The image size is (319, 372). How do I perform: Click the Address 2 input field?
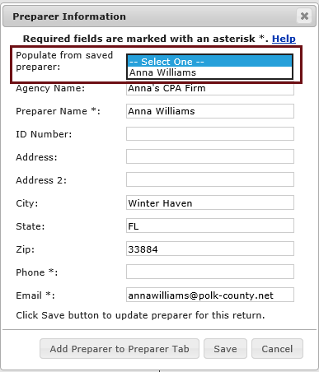pyautogui.click(x=210, y=179)
